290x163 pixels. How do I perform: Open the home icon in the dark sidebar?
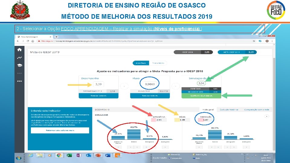[19, 50]
